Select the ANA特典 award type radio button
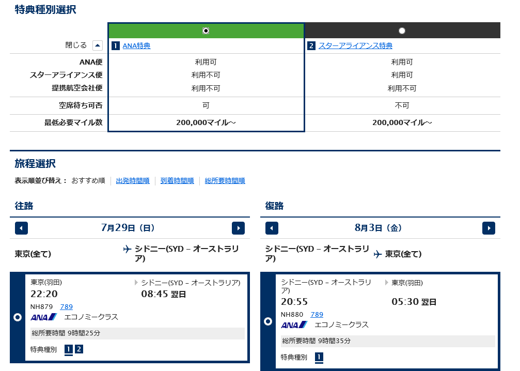Screen dimensions: 520x371 (x=206, y=30)
